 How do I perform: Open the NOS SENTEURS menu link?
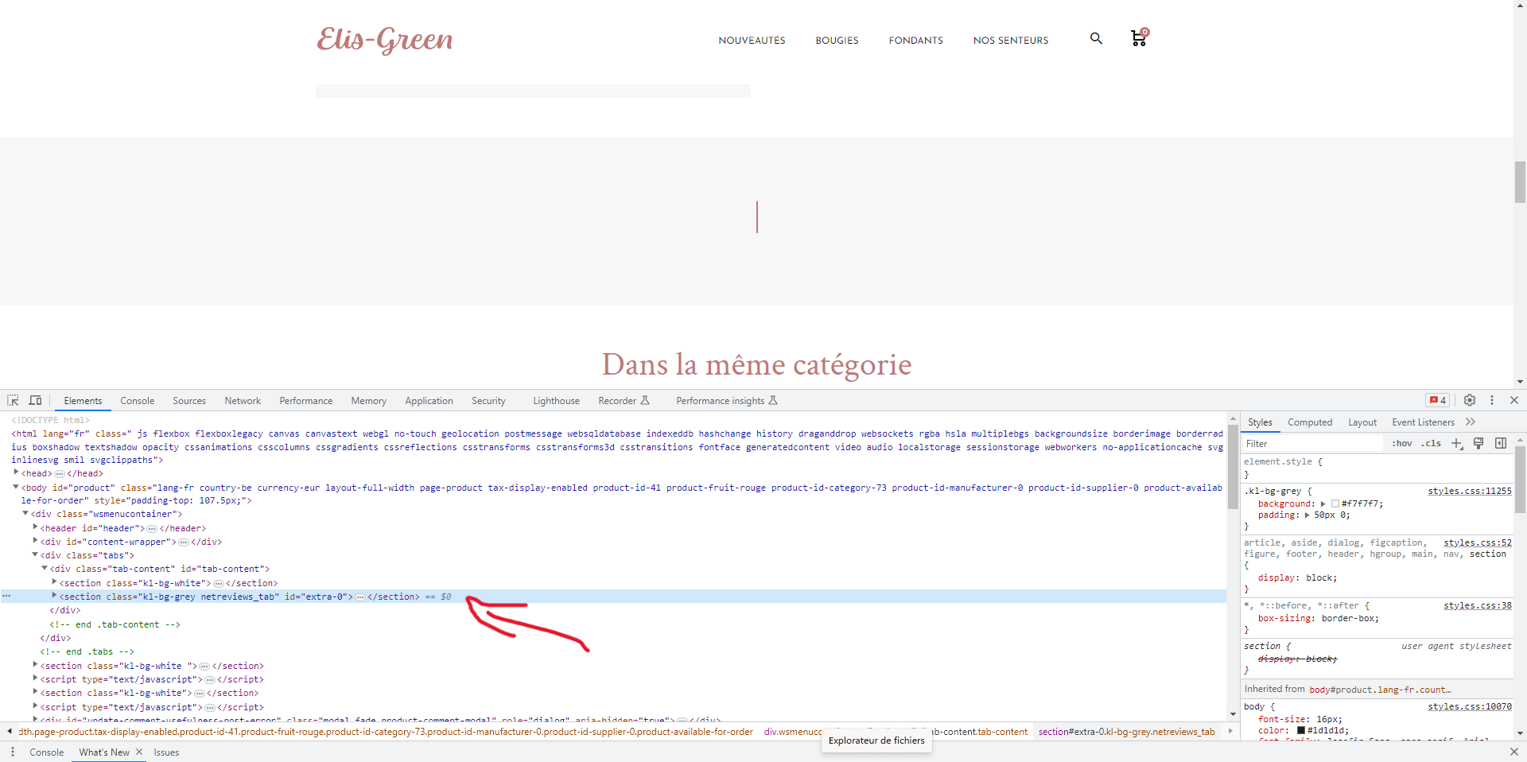tap(1011, 40)
